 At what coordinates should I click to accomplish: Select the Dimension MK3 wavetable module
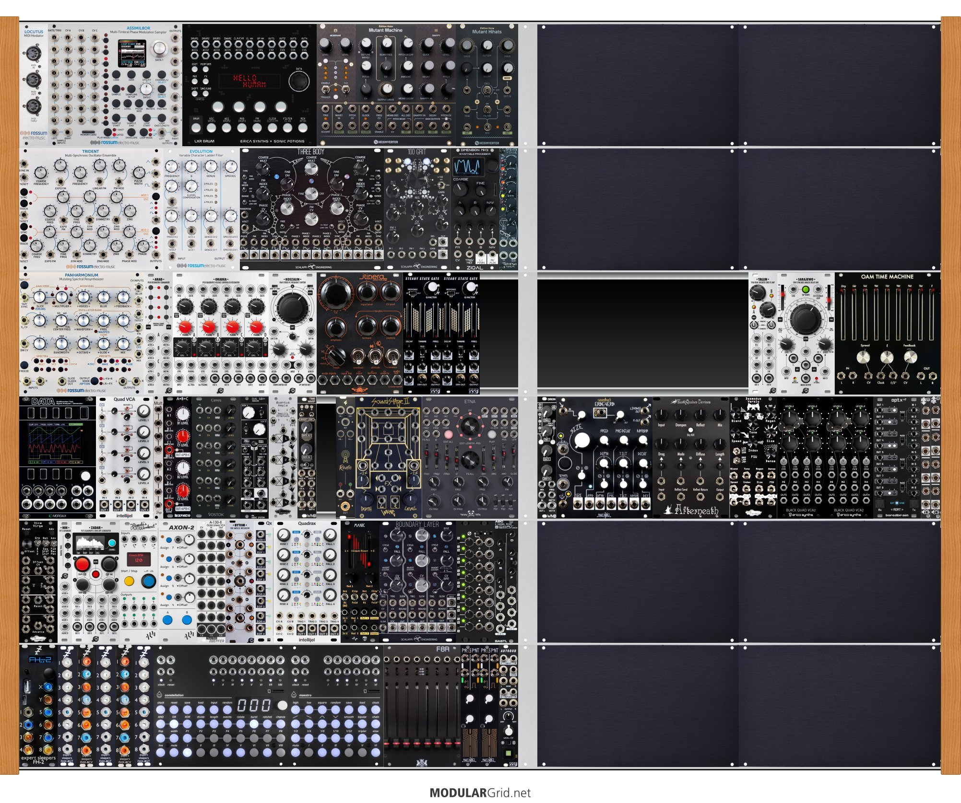point(475,209)
